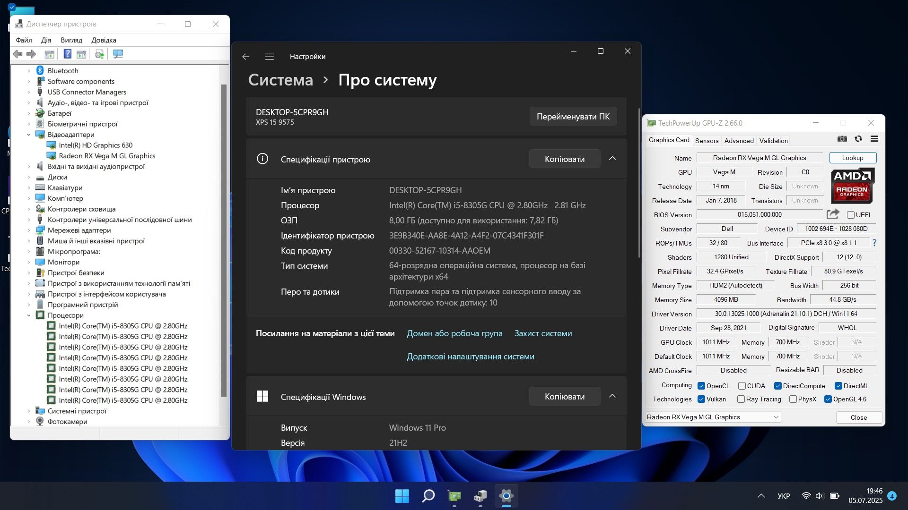Expand the Bluetooth node in Device Manager
908x510 pixels.
[29, 71]
